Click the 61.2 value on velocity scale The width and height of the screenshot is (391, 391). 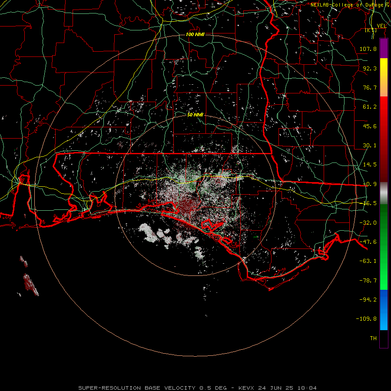[370, 107]
